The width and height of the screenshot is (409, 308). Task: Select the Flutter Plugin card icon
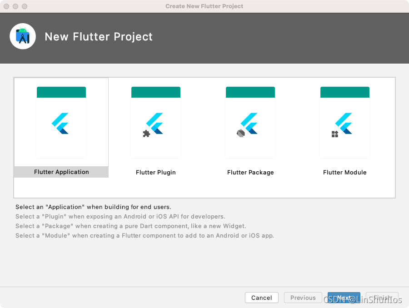(156, 122)
